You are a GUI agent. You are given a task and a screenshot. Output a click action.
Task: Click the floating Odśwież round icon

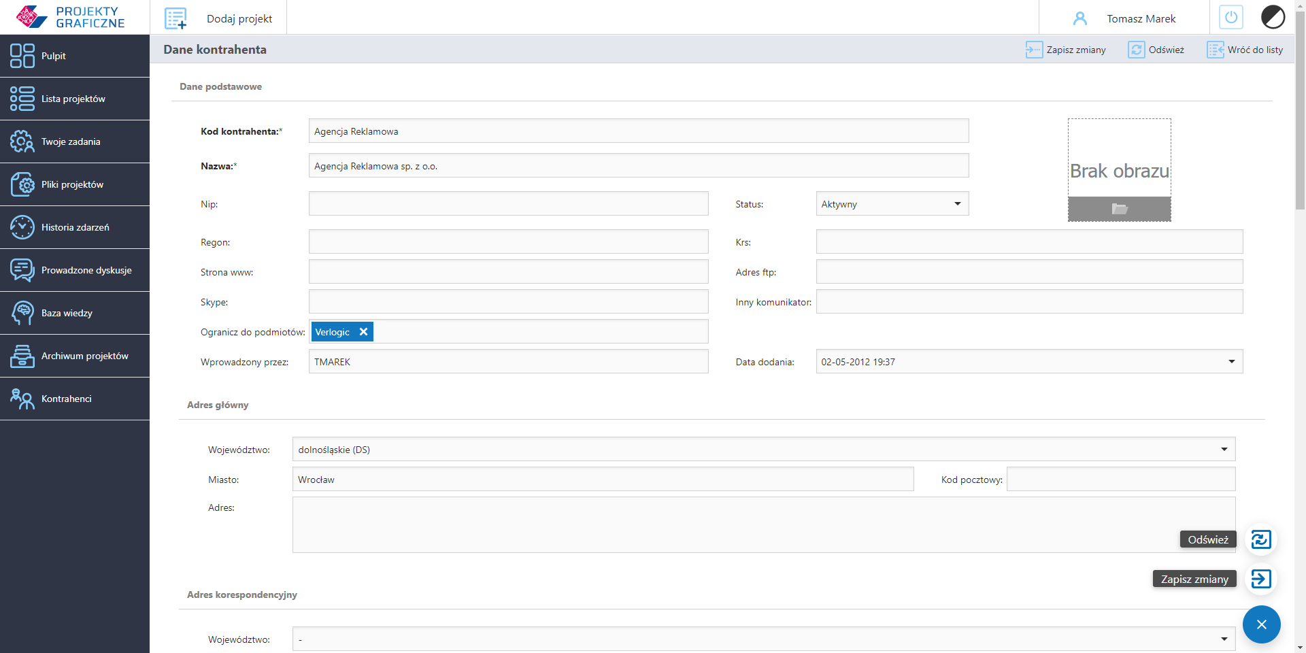[1260, 539]
